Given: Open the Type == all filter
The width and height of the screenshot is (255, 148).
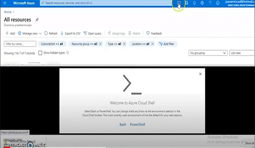Looking at the screenshot, I should click(114, 44).
